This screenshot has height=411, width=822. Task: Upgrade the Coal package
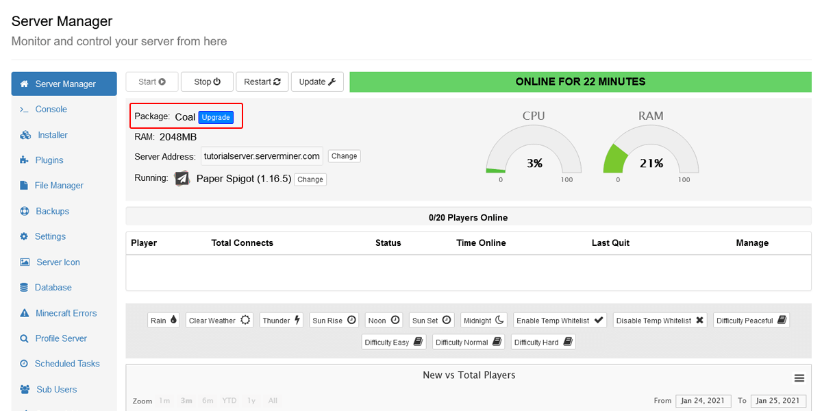tap(216, 117)
